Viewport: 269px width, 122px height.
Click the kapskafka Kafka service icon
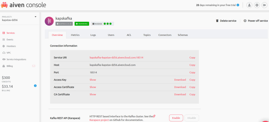[49, 21]
